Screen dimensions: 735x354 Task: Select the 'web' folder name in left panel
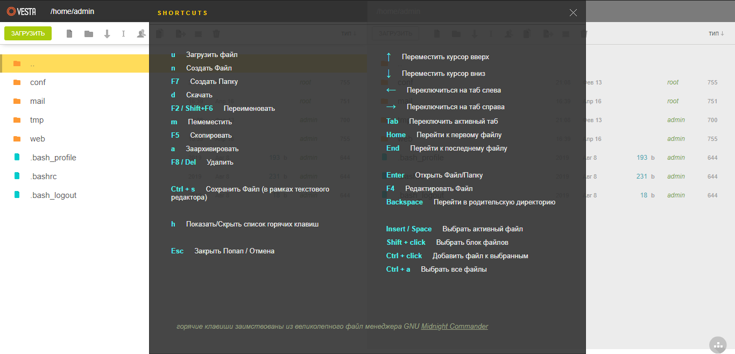38,139
